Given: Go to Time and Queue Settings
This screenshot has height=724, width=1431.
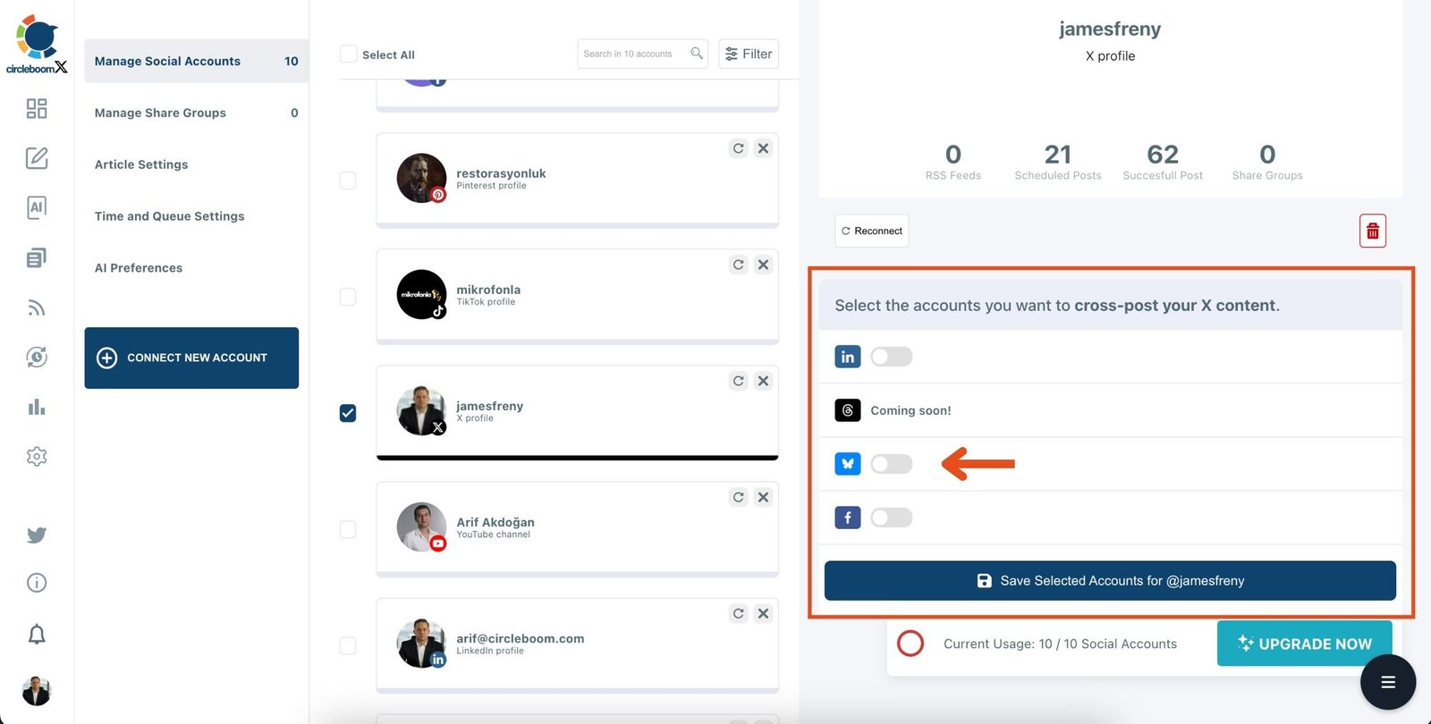Looking at the screenshot, I should [x=170, y=216].
